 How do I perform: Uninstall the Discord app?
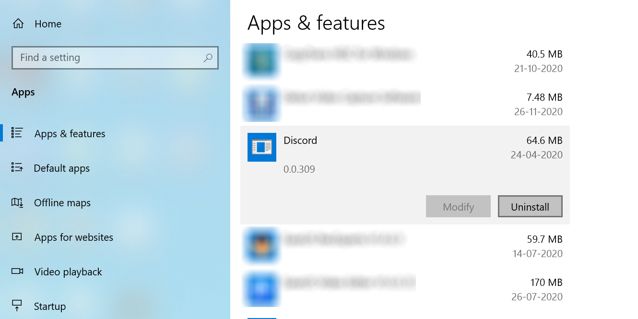530,207
